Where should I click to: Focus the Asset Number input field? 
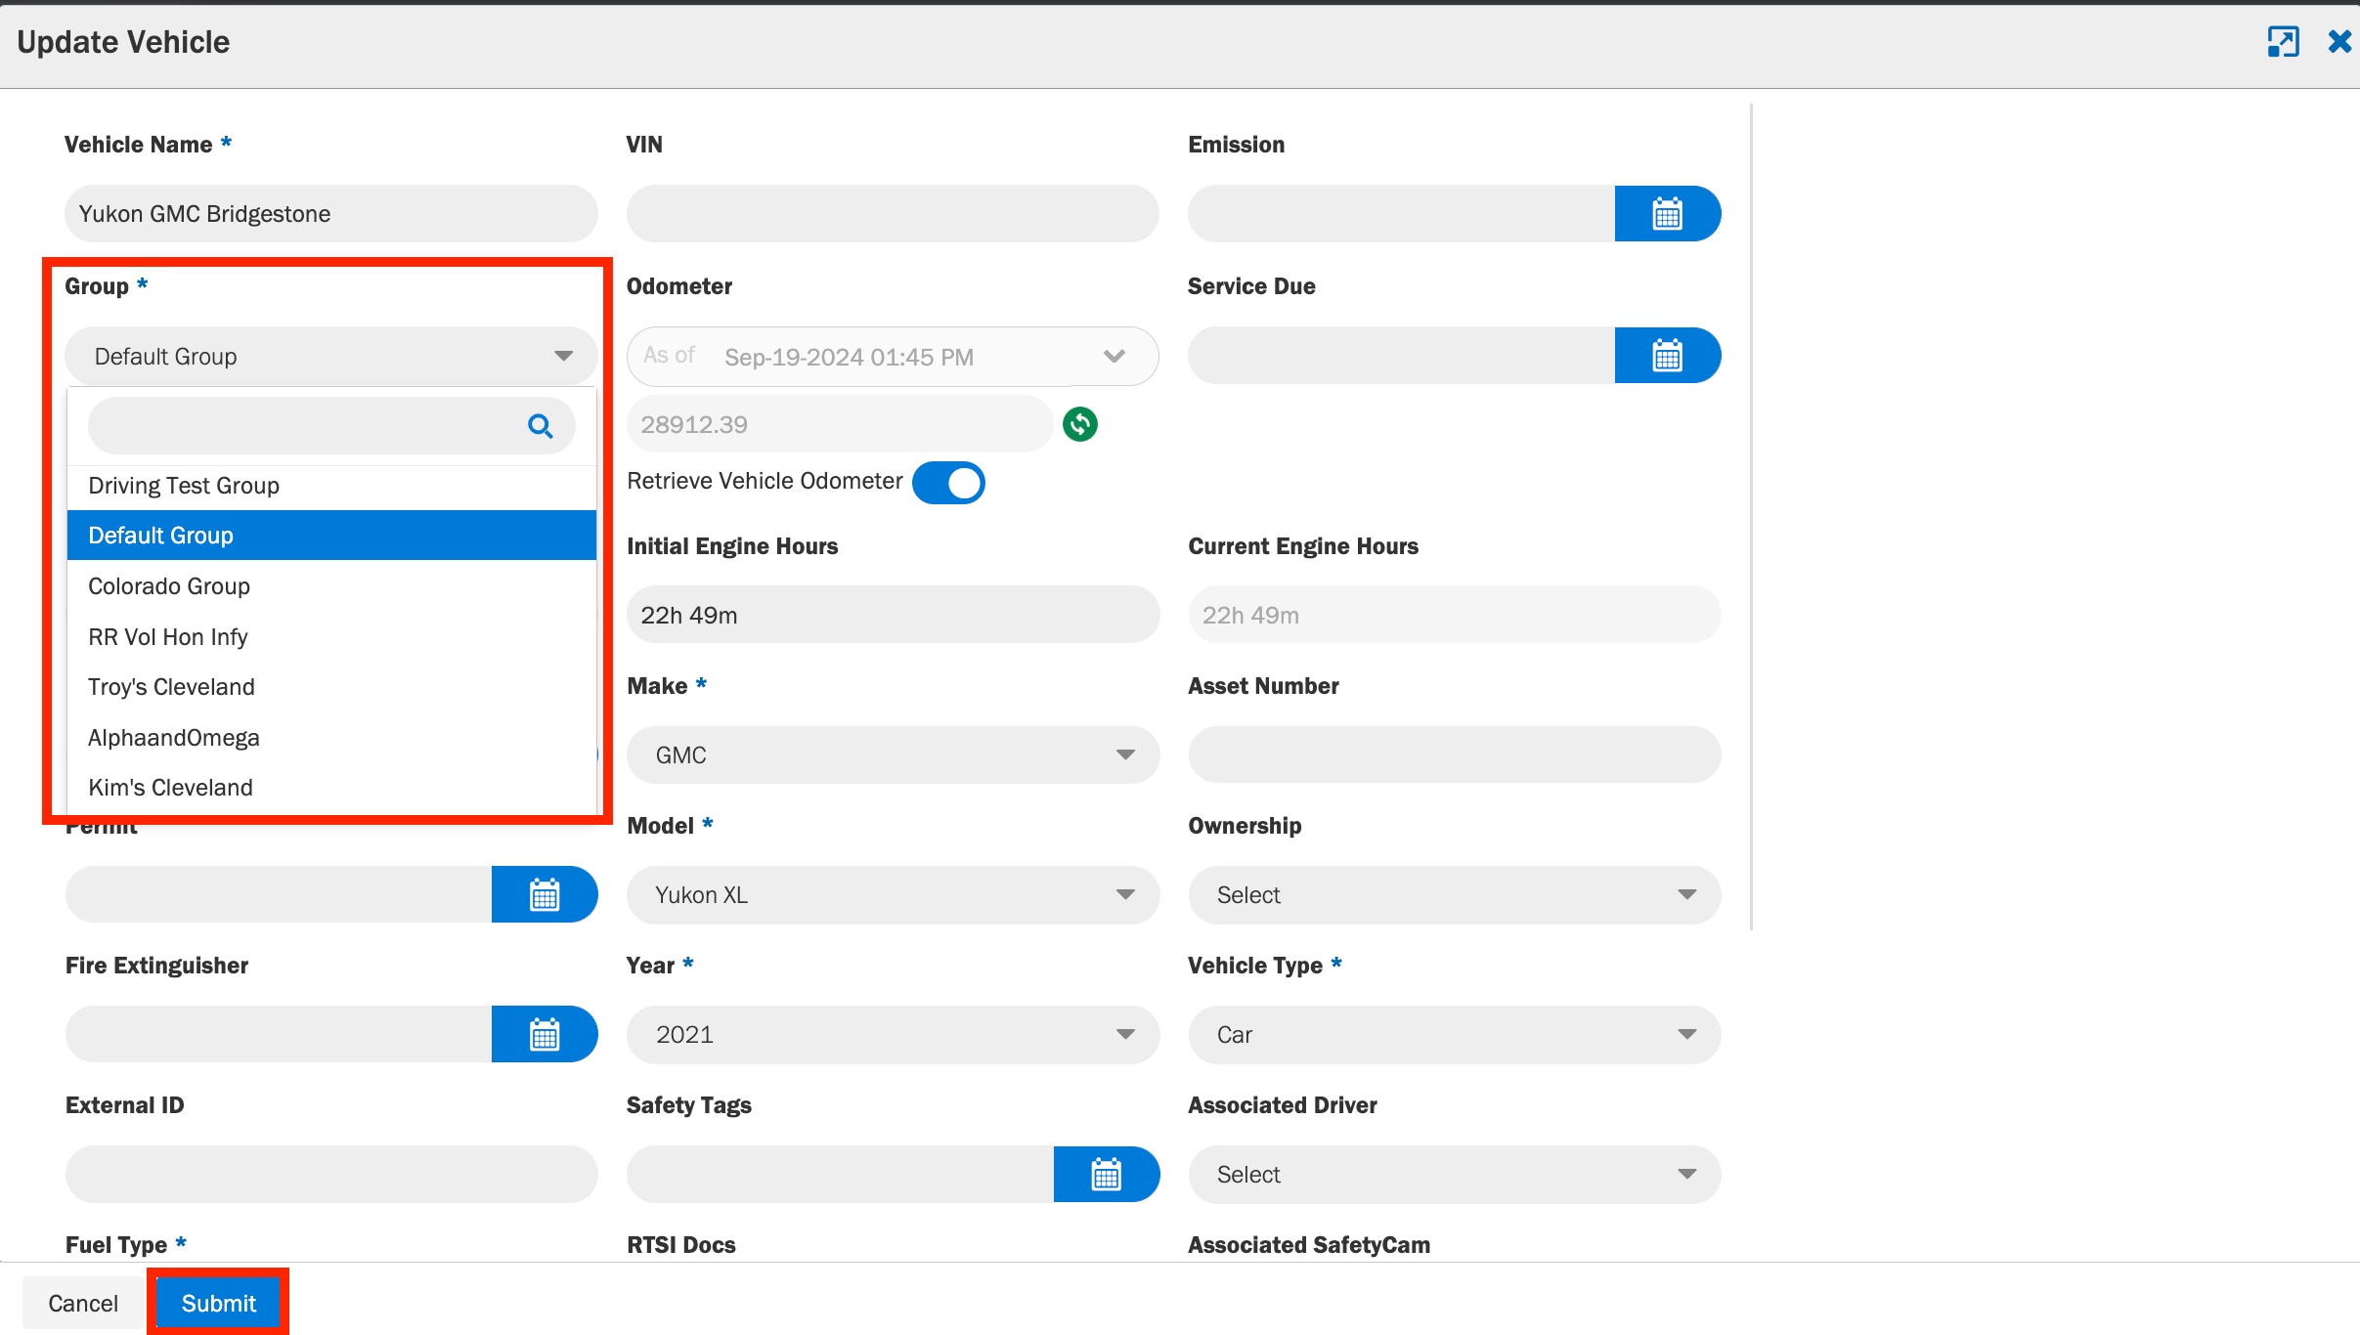click(1455, 754)
